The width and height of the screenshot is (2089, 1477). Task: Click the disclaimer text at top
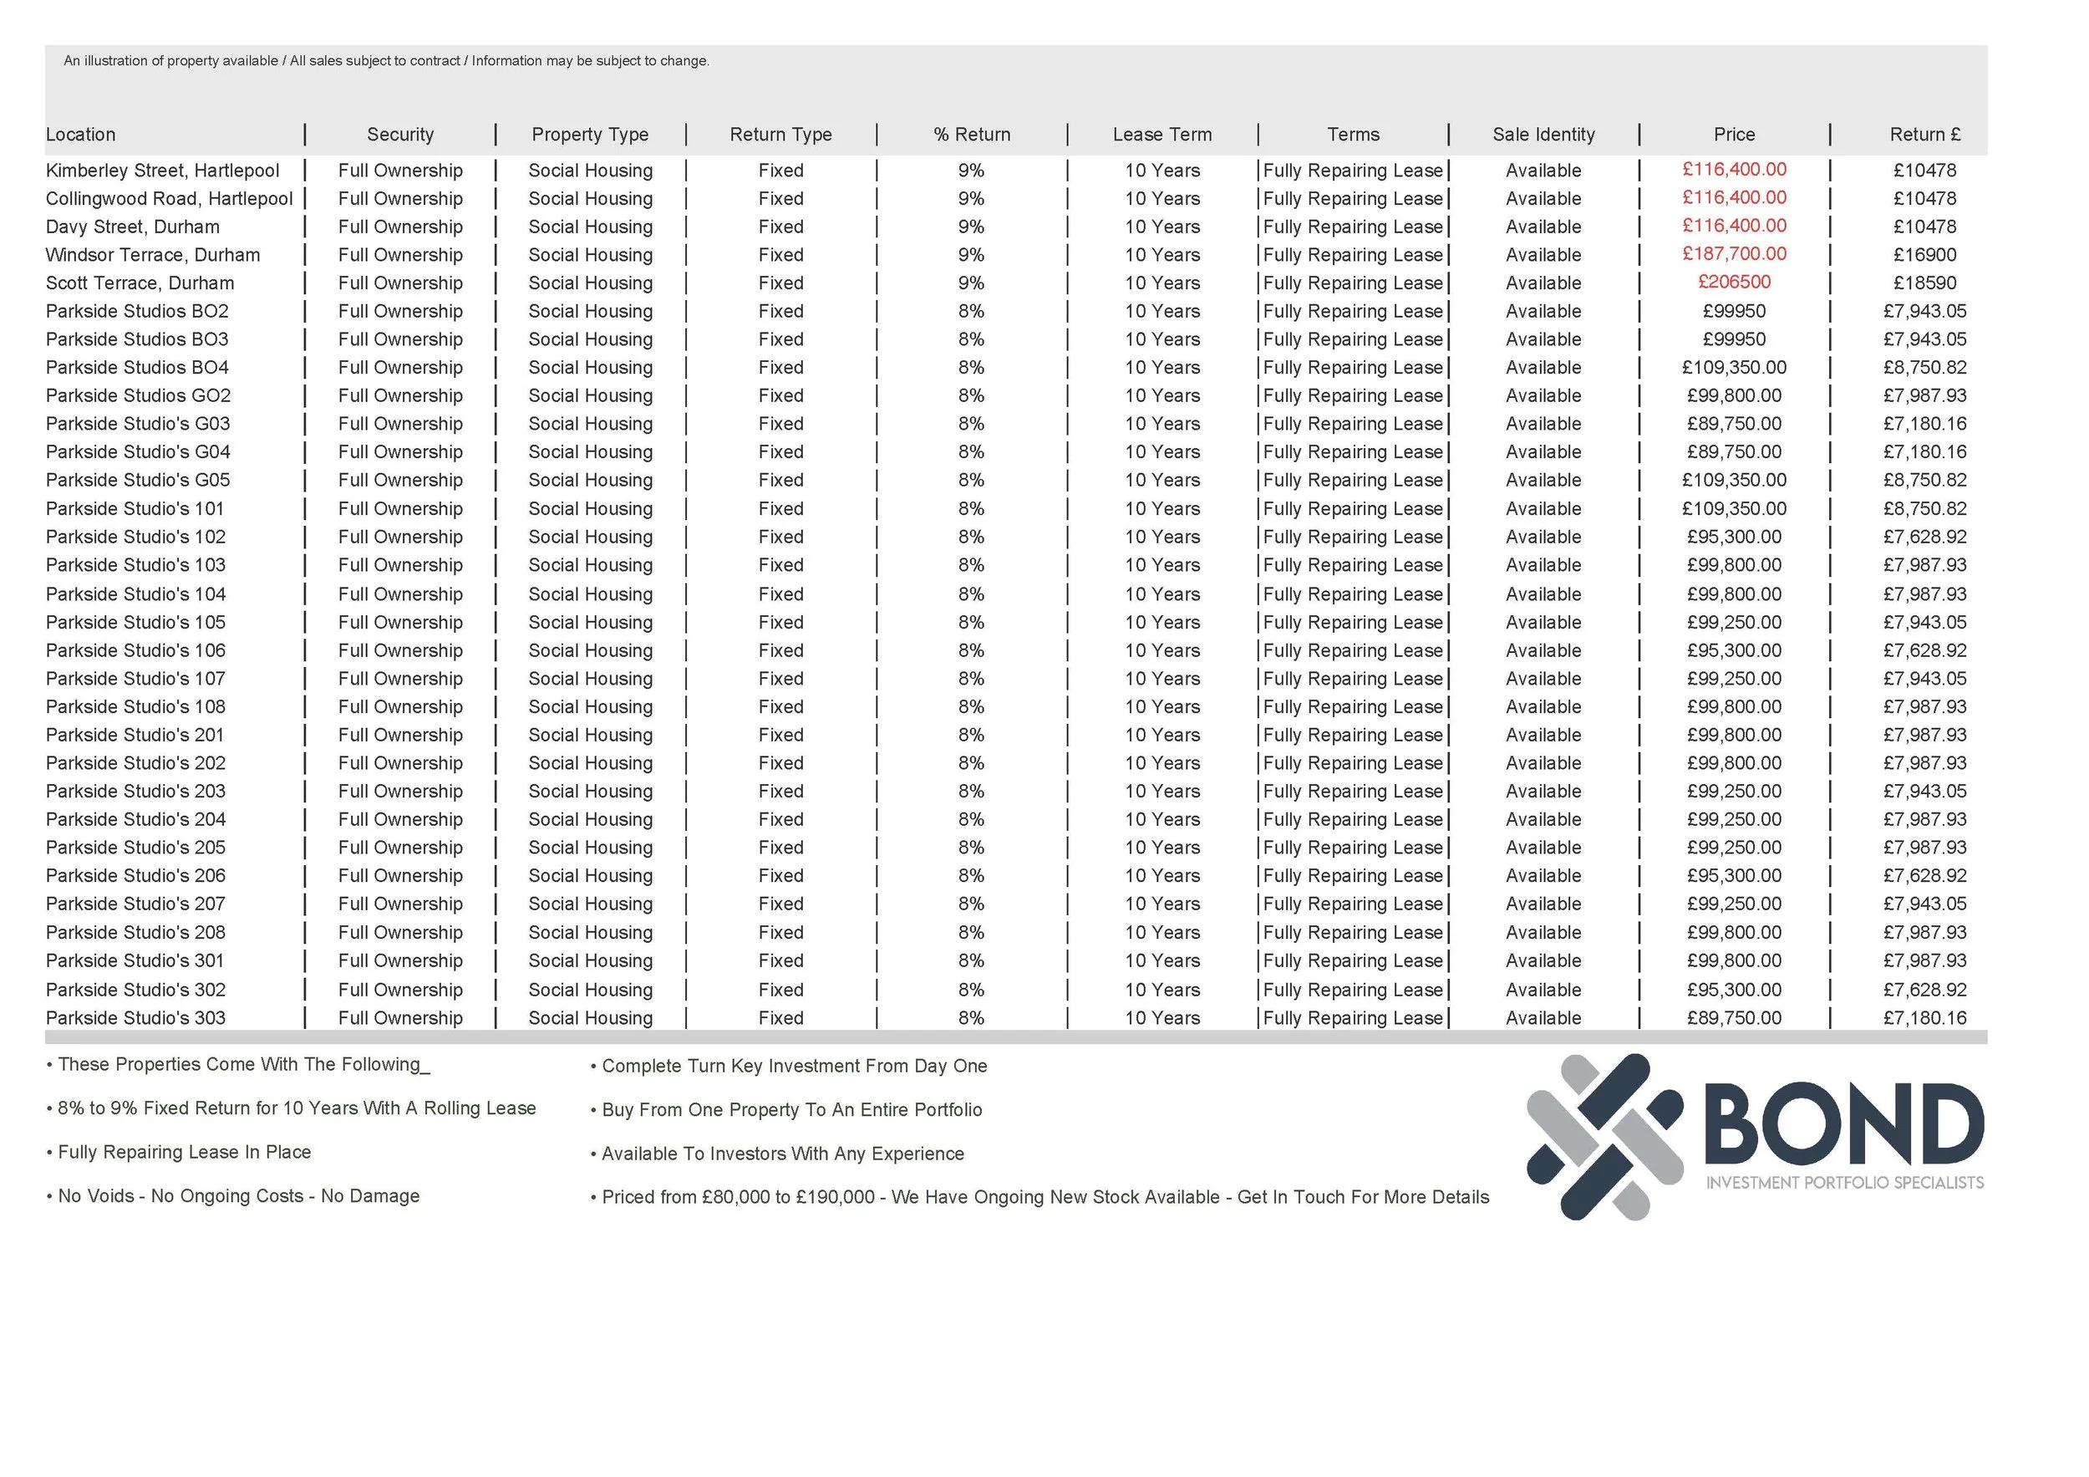386,61
